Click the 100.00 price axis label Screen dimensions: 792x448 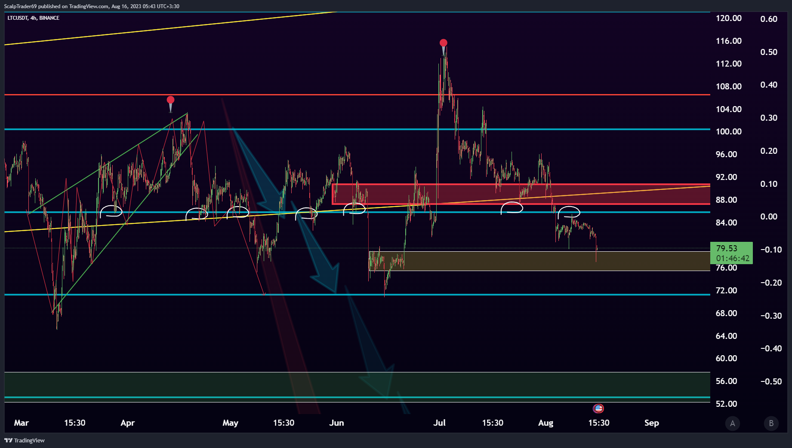click(x=729, y=131)
